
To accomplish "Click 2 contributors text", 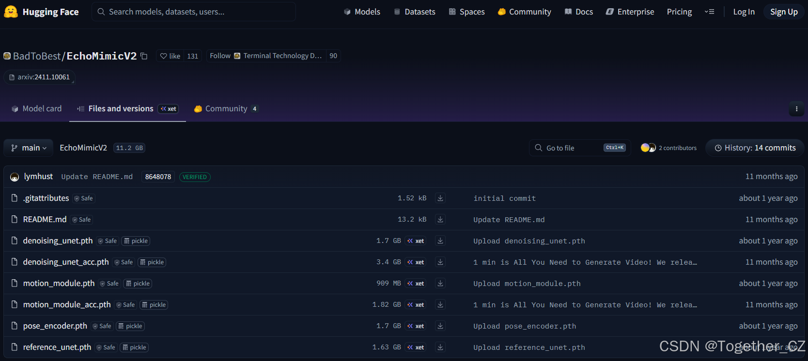I will coord(677,148).
